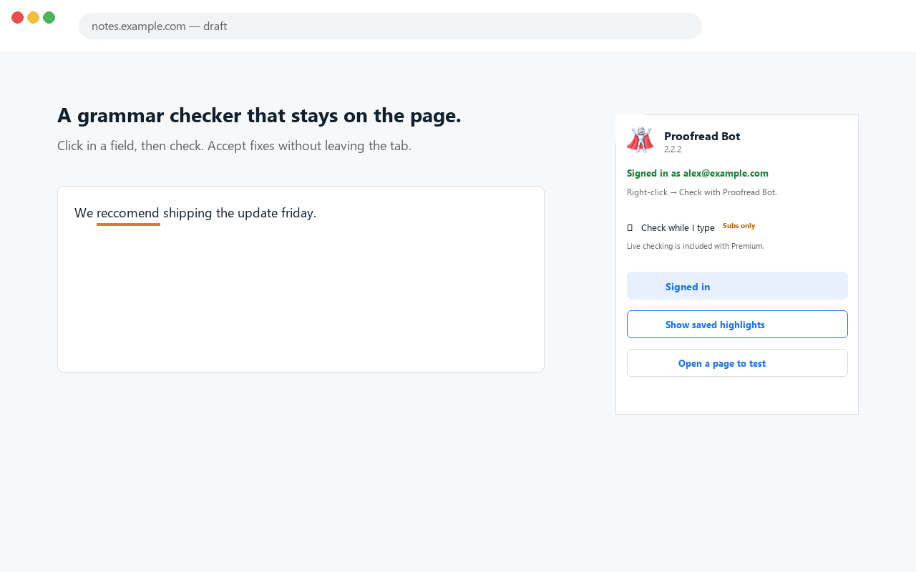
Task: Click the underlined word "reccomend"
Action: [128, 213]
